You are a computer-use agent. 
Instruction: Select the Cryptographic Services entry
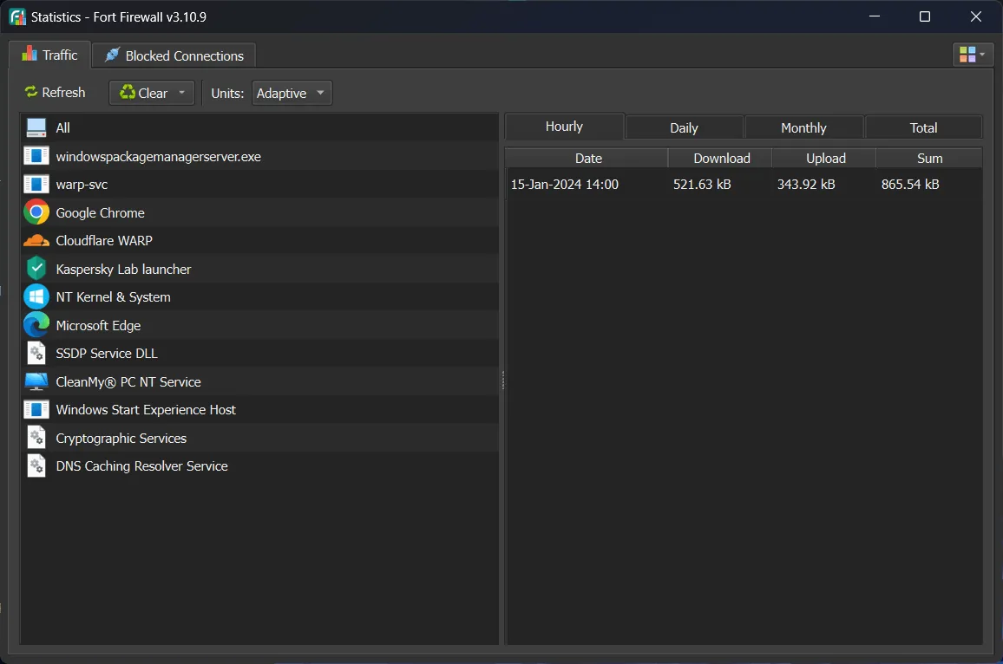pyautogui.click(x=259, y=438)
